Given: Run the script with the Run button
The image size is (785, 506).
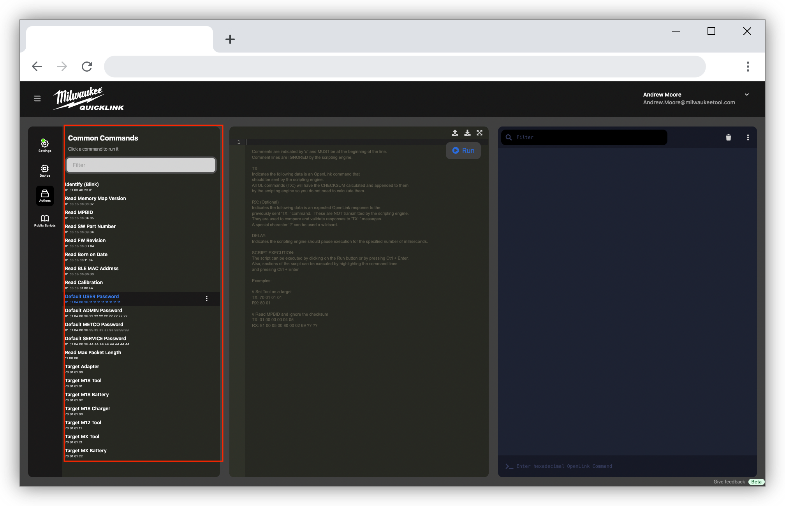Looking at the screenshot, I should pyautogui.click(x=463, y=151).
